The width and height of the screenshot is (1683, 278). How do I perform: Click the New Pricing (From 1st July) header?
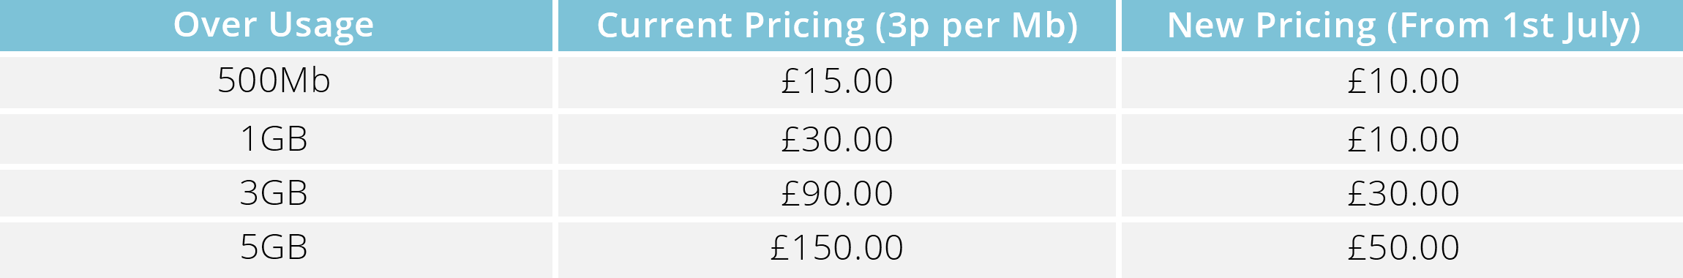(1402, 26)
